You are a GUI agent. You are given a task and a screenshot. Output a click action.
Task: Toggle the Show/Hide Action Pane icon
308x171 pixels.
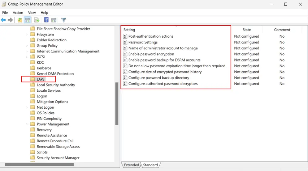tap(54, 20)
